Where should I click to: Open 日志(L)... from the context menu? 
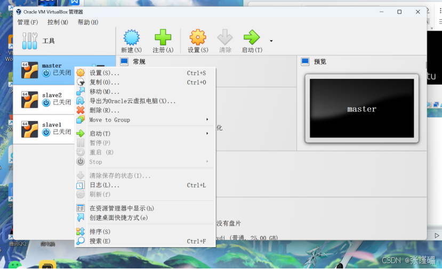pos(145,185)
